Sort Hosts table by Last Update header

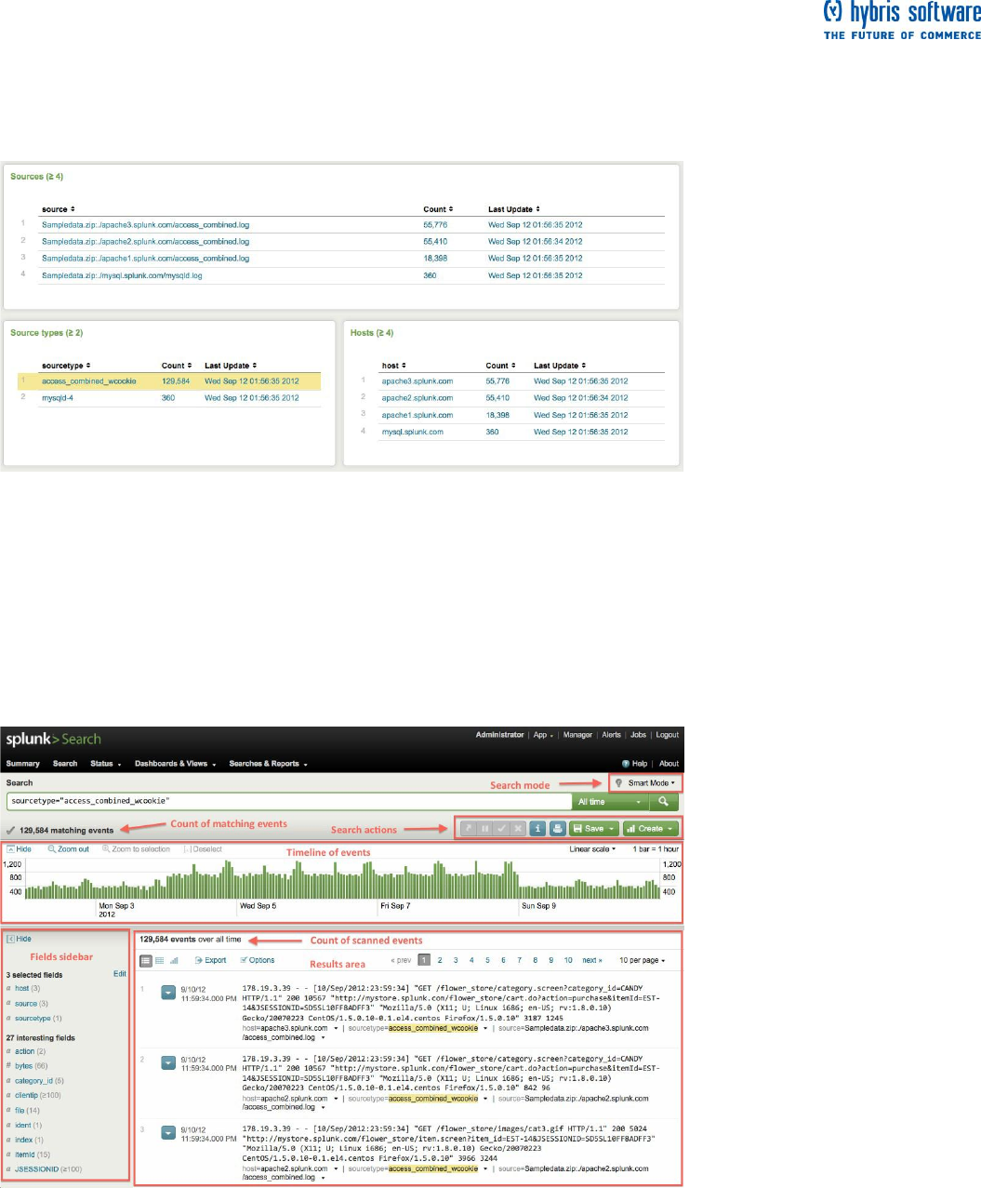[560, 366]
